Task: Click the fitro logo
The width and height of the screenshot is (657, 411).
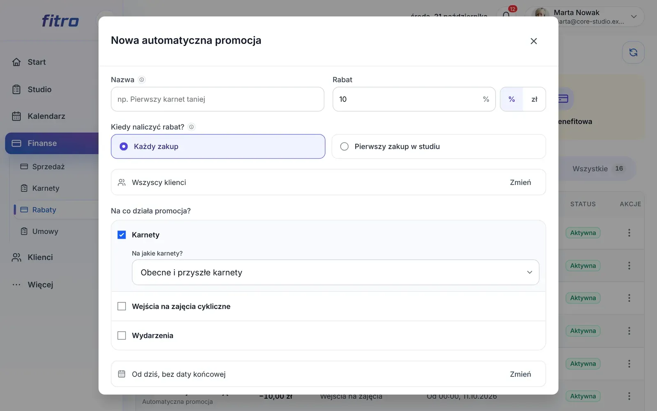Action: (x=60, y=21)
